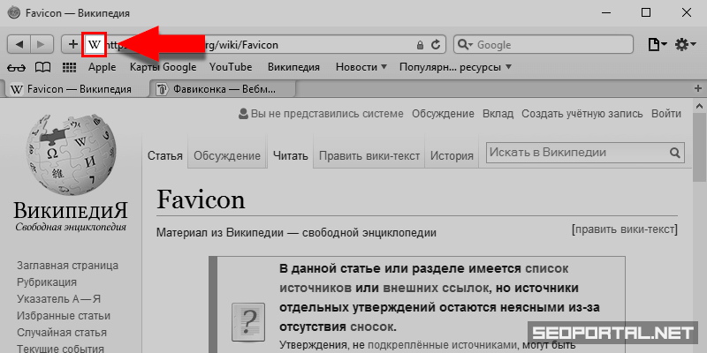Expand the Популярн. ресурсы bookmarks folder
This screenshot has height=353, width=707.
455,67
